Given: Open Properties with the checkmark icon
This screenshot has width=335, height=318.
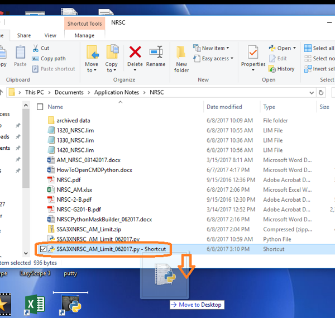Looking at the screenshot, I should point(253,57).
